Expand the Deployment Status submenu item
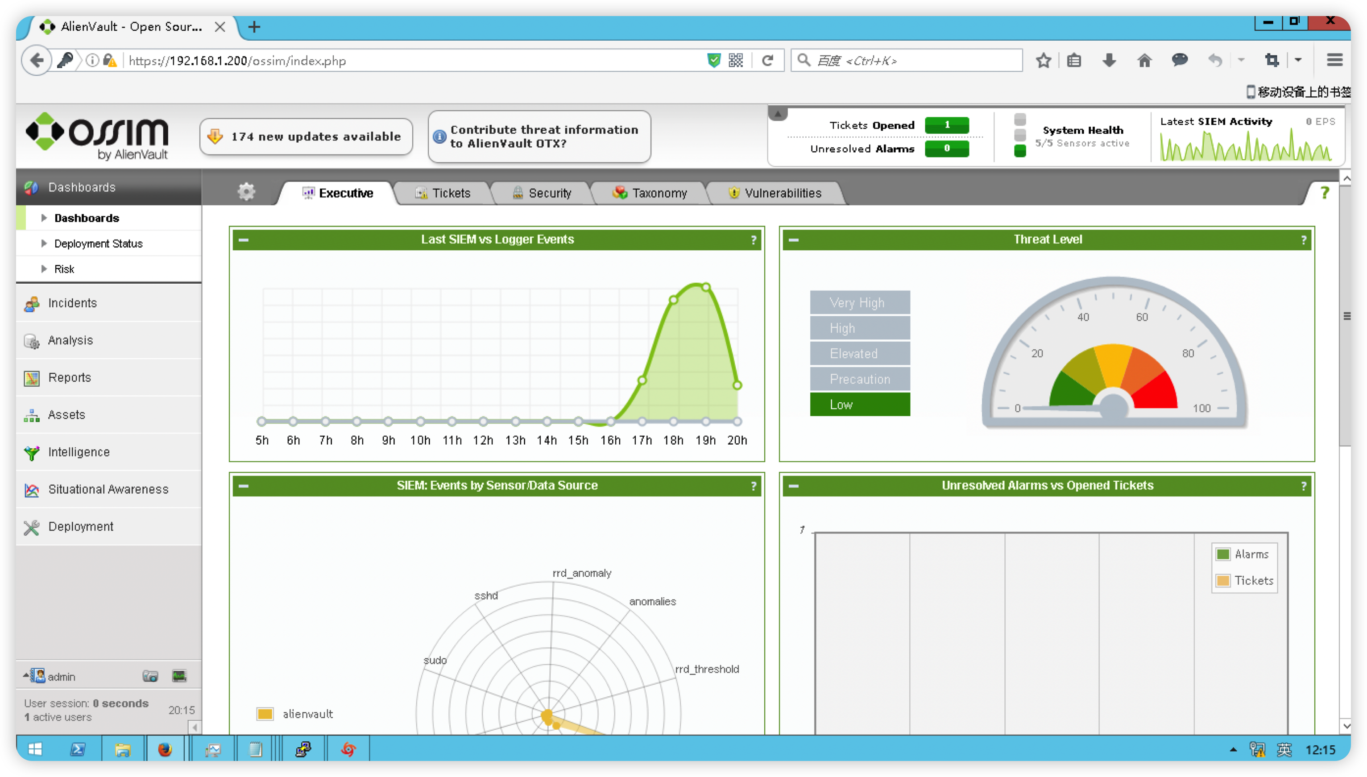1367x777 pixels. tap(44, 244)
